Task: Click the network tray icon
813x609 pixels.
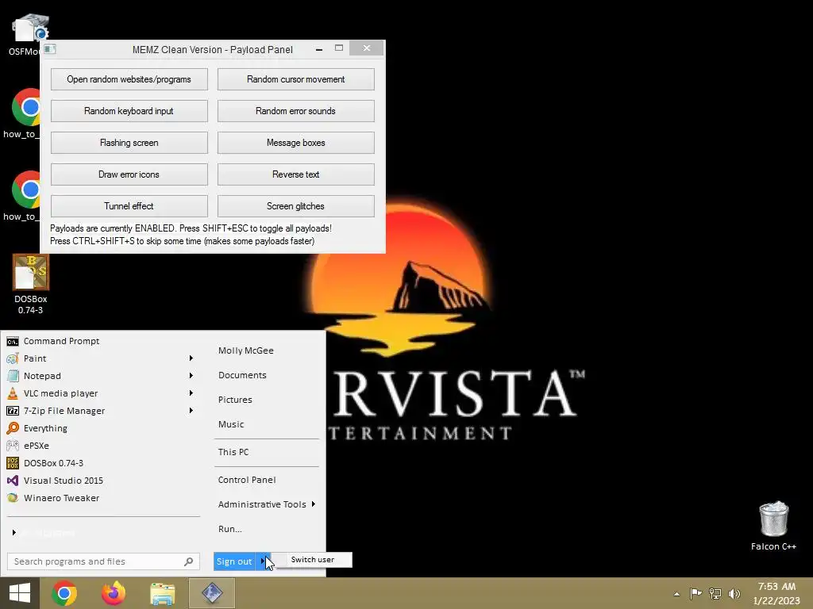Action: 715,593
